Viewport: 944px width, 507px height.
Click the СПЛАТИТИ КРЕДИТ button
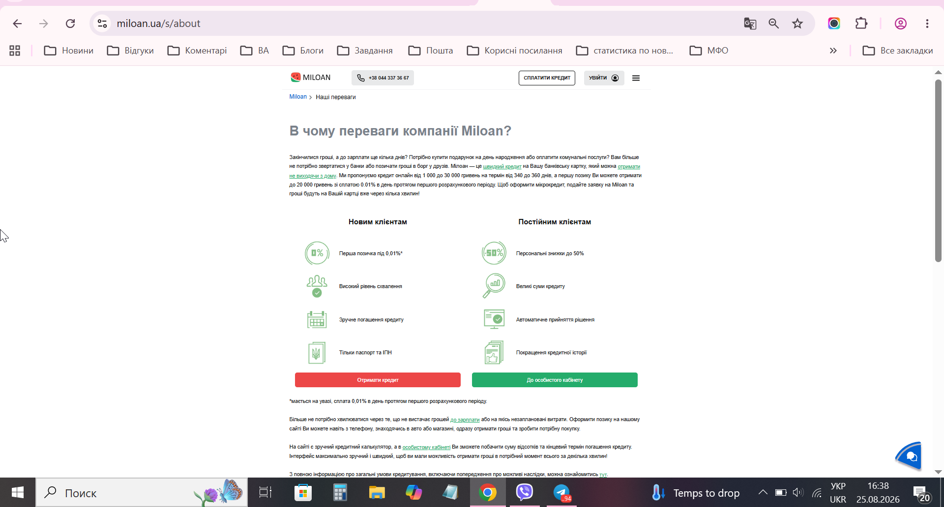(547, 78)
